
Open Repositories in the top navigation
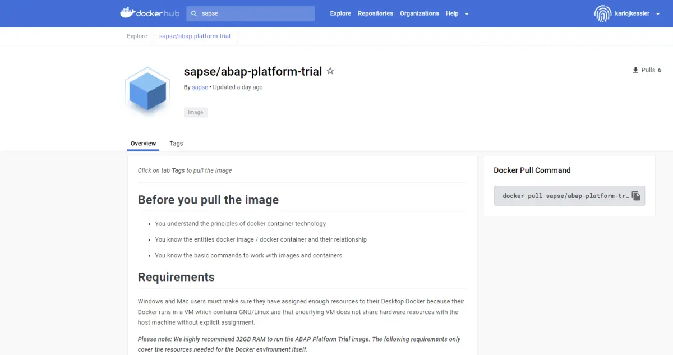pos(375,13)
